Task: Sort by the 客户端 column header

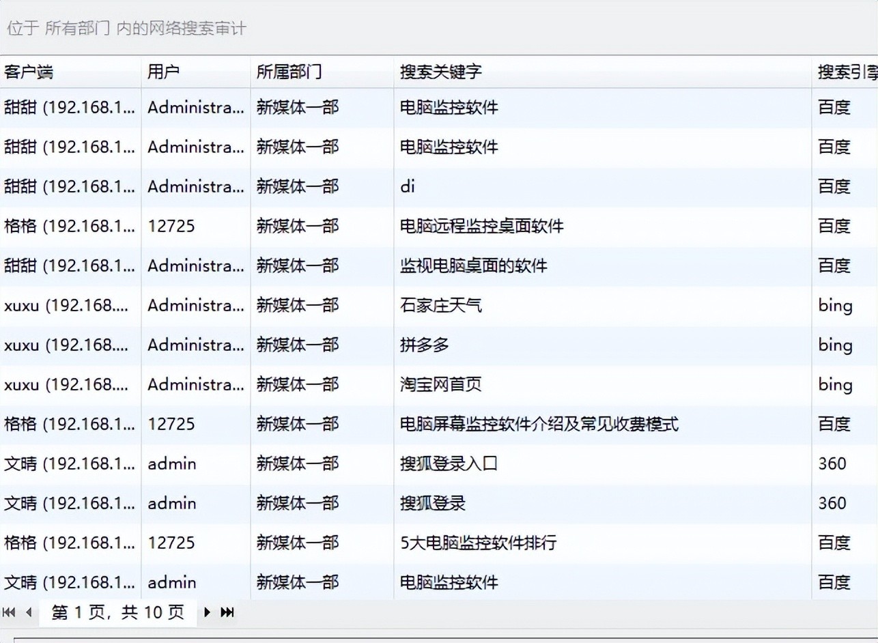Action: (x=29, y=72)
